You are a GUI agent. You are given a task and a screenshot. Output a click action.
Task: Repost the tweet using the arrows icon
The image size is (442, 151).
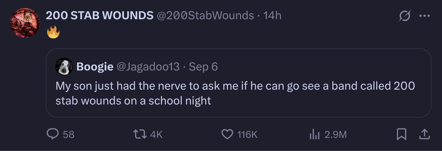(x=140, y=134)
